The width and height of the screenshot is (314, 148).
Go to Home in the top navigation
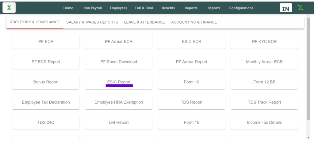(x=68, y=8)
